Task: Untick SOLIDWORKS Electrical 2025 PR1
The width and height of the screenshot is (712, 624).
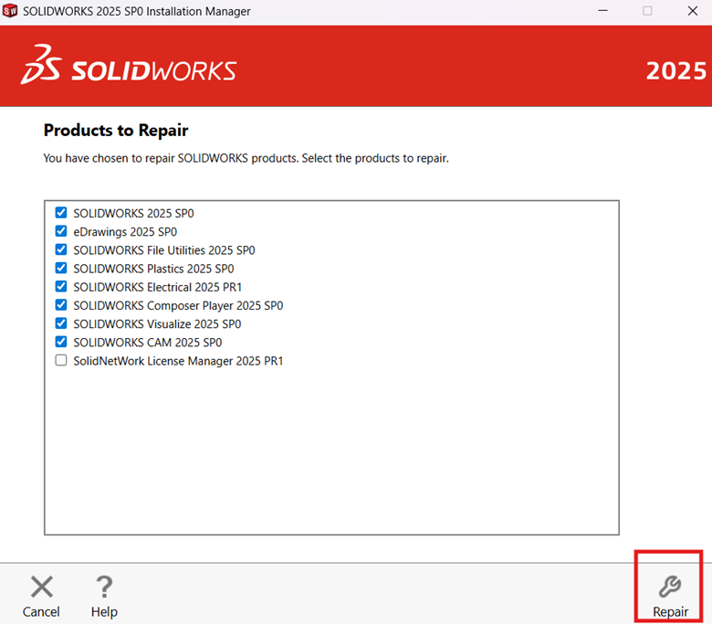Action: pyautogui.click(x=61, y=287)
